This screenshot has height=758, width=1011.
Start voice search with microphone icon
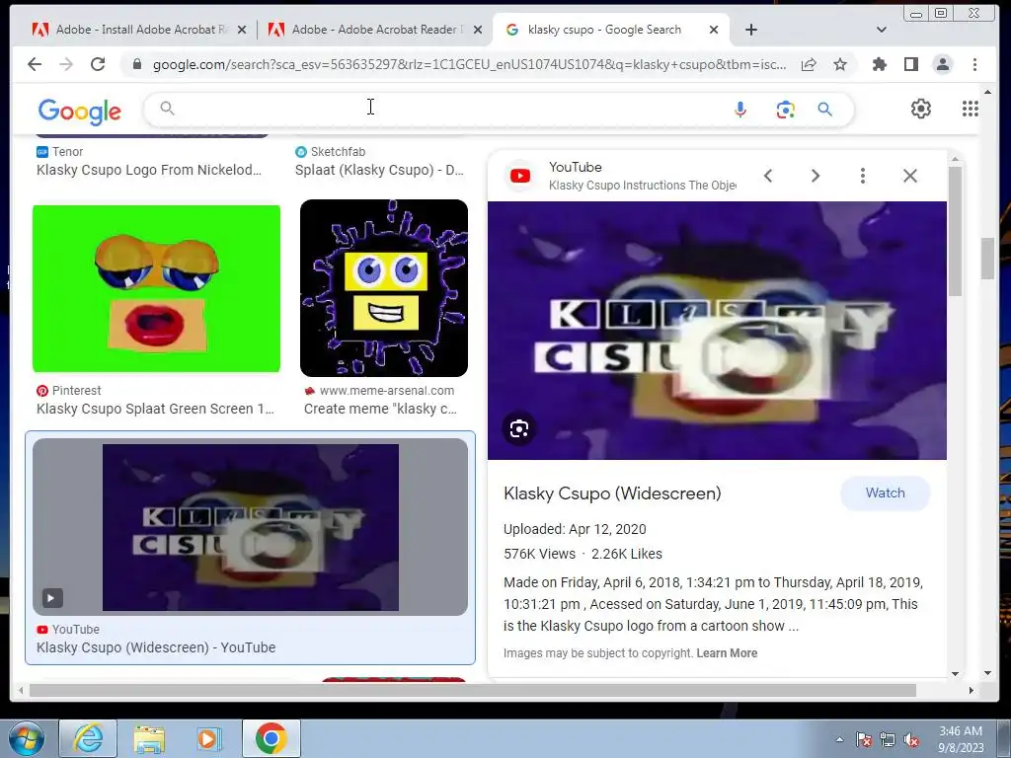click(740, 110)
